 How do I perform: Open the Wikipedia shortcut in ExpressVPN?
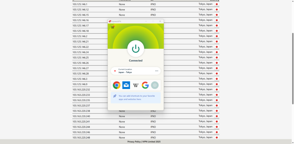coord(136,85)
